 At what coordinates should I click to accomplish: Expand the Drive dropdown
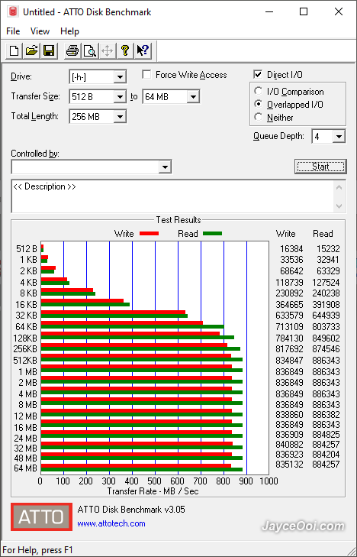(121, 76)
